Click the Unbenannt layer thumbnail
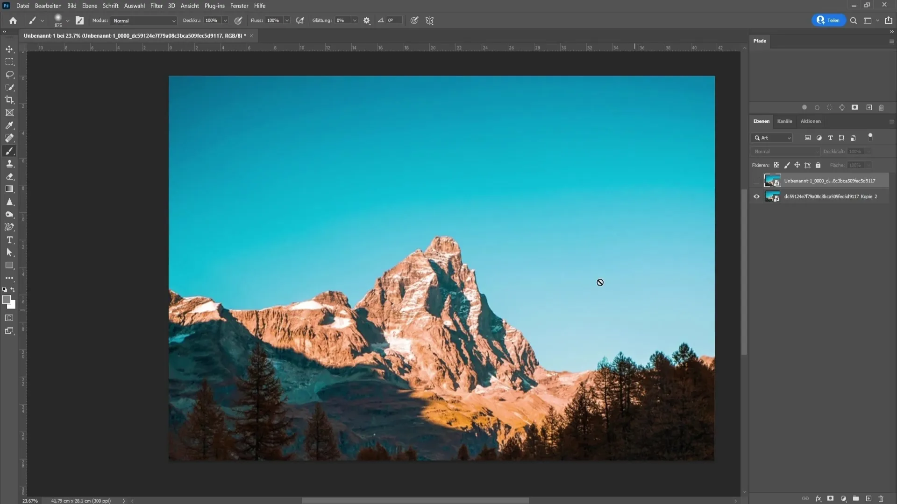897x504 pixels. click(773, 180)
